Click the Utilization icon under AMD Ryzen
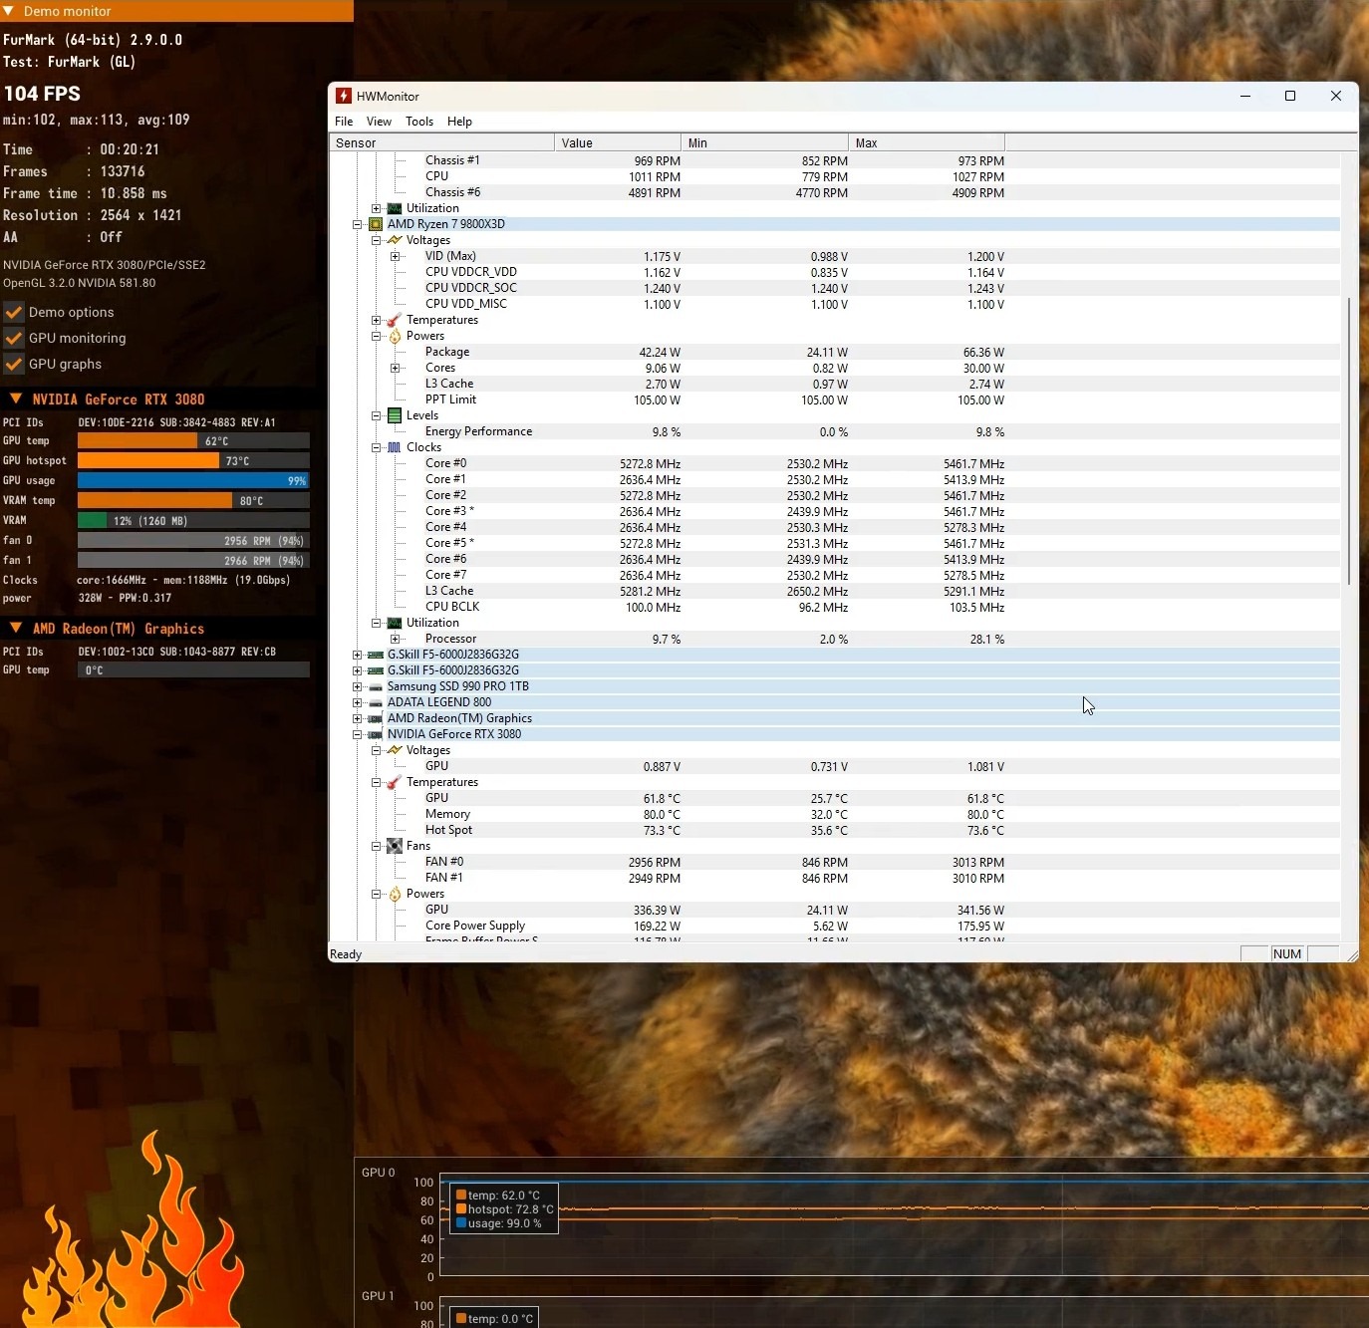 [395, 623]
